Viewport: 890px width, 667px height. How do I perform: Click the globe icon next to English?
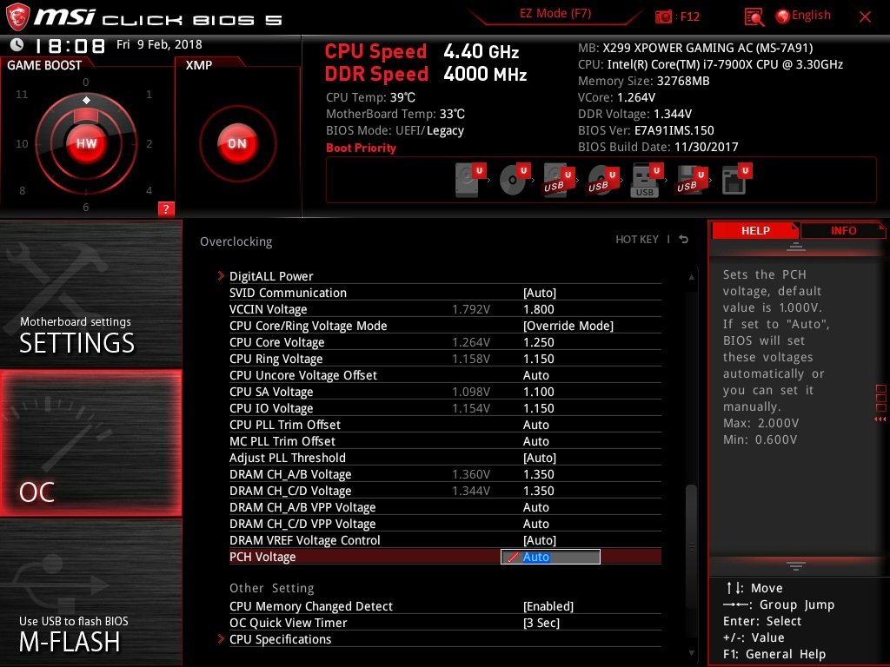(782, 17)
